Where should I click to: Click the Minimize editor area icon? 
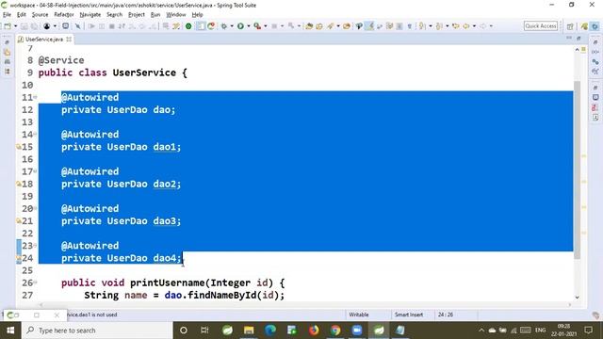click(569, 38)
